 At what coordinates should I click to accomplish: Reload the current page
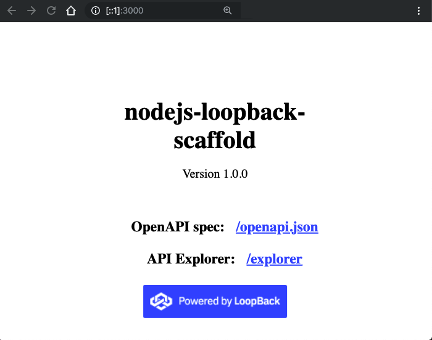[x=51, y=10]
